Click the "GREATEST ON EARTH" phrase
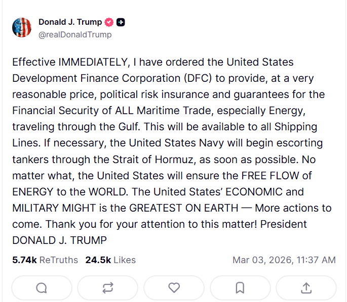Viewport: 347px width, 302px height. pos(184,208)
